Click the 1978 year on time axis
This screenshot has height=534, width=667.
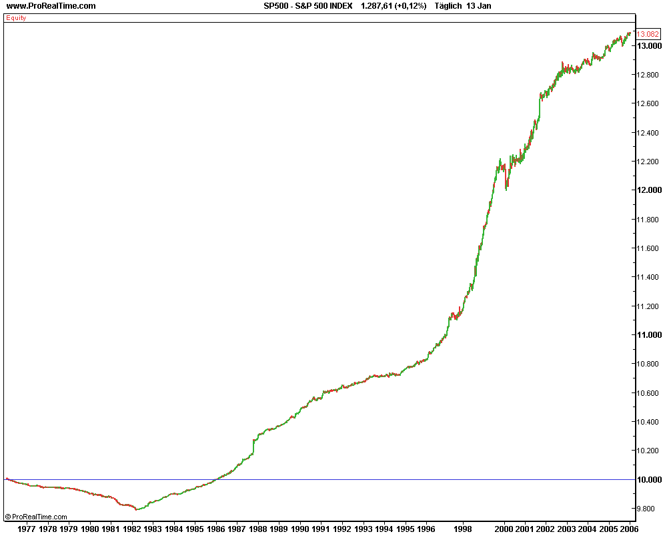point(47,529)
